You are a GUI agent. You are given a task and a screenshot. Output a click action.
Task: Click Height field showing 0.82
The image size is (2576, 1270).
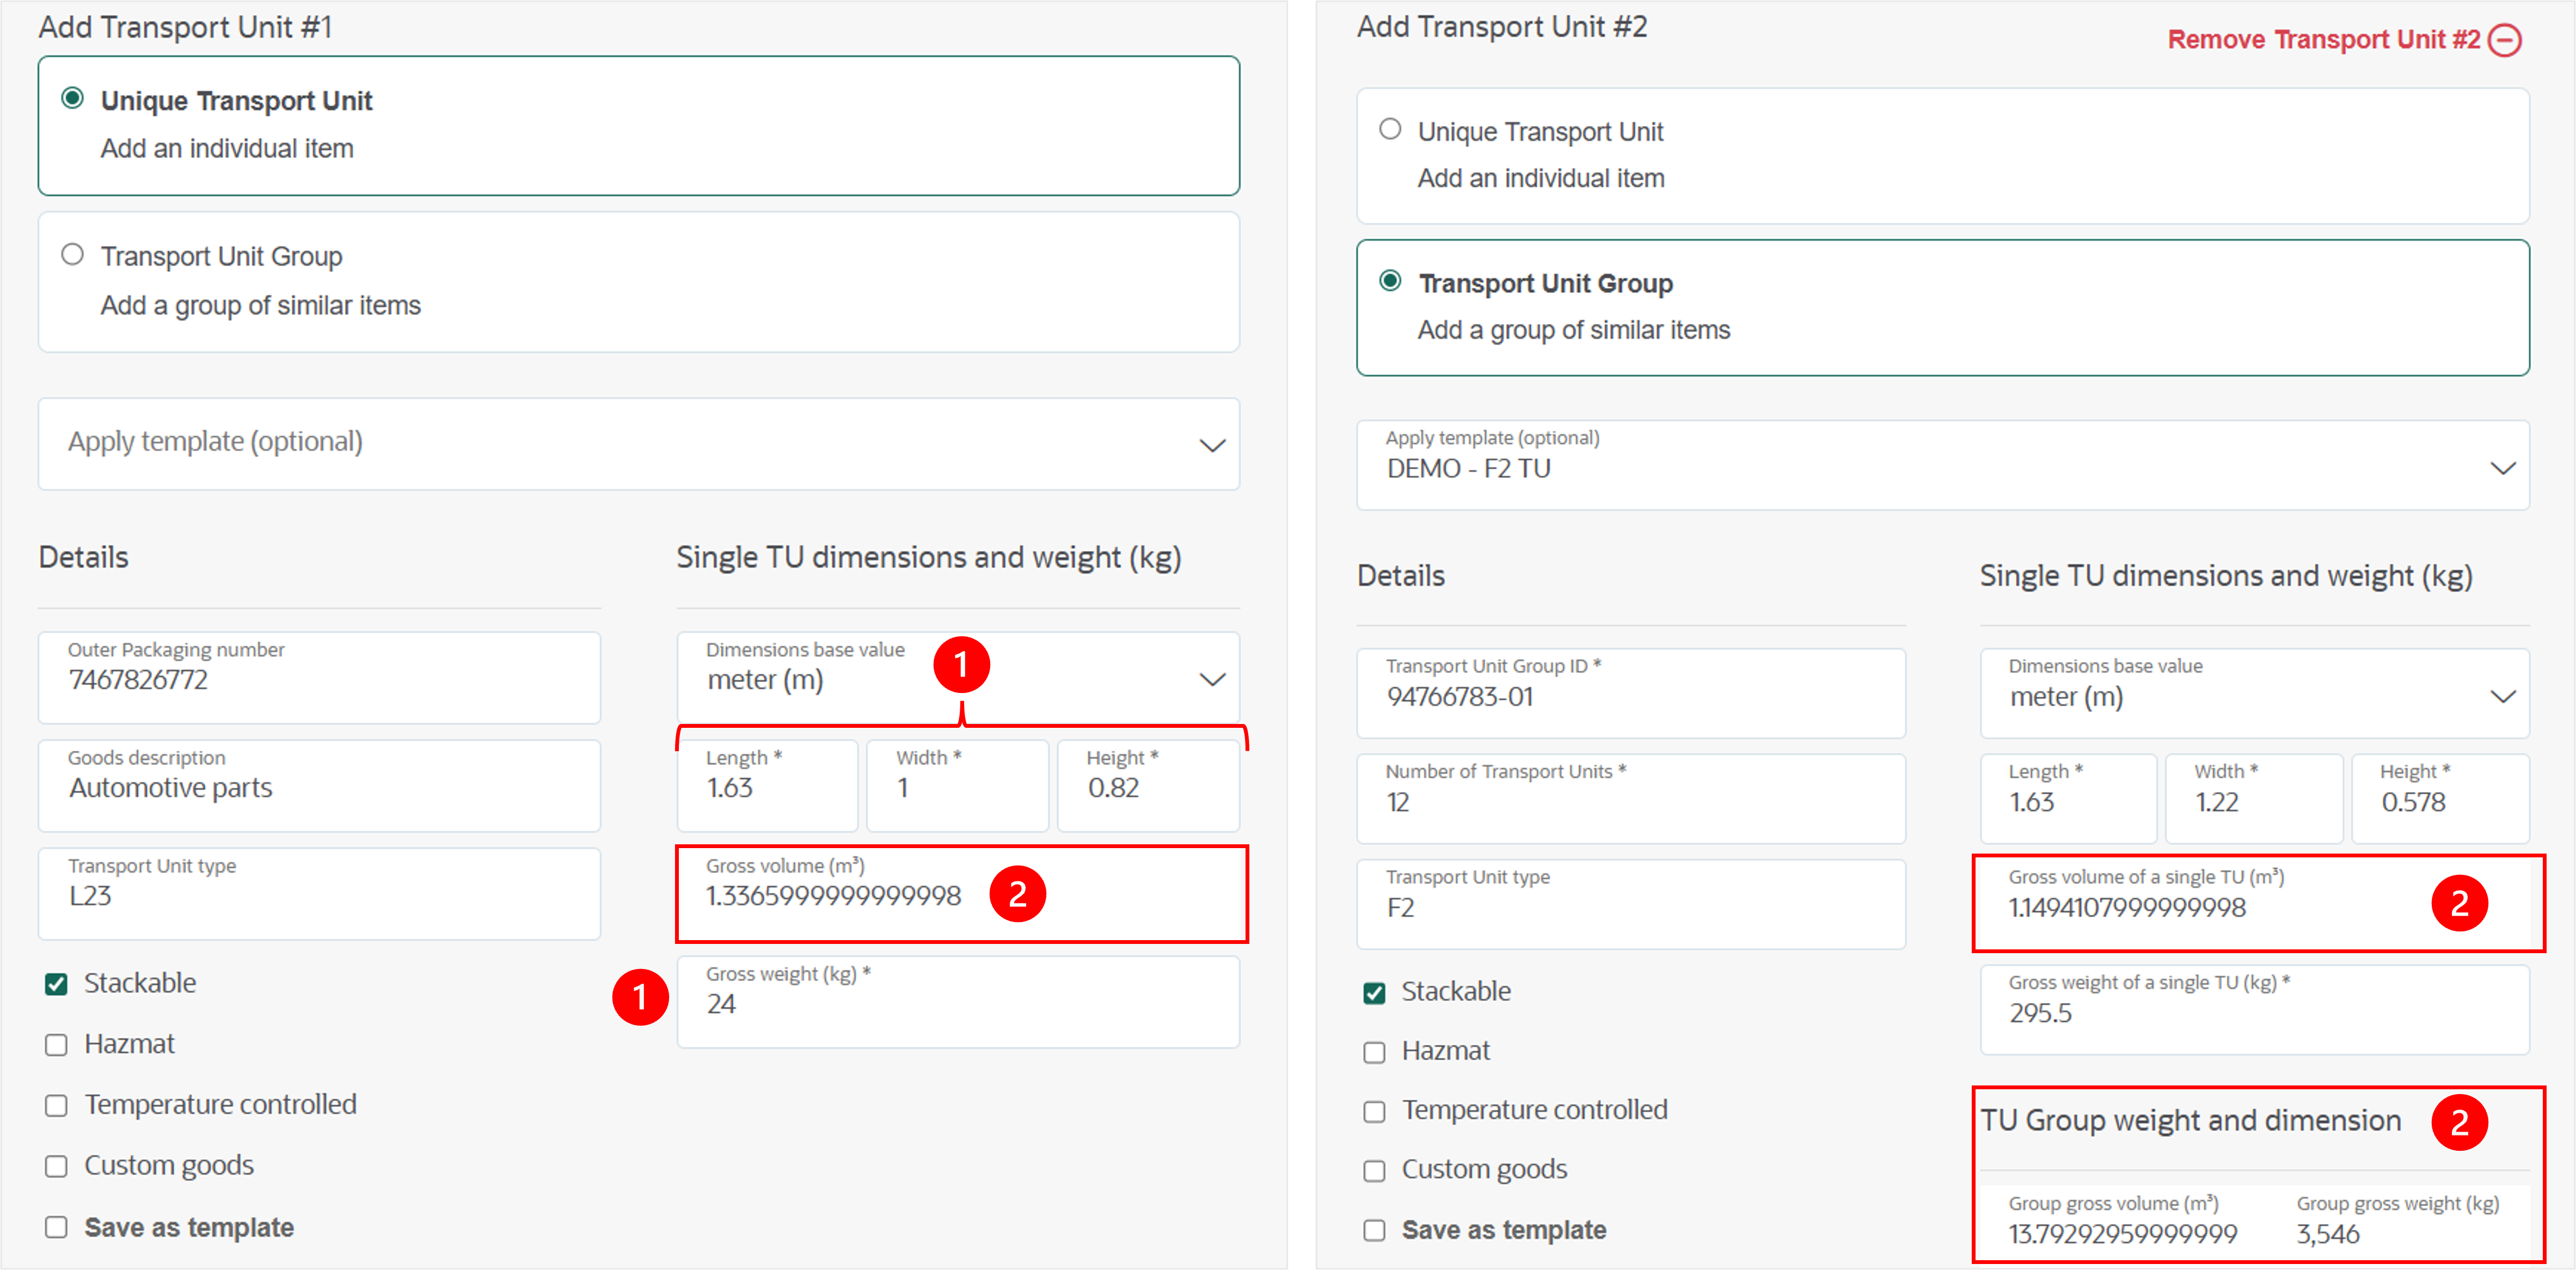coord(1148,785)
